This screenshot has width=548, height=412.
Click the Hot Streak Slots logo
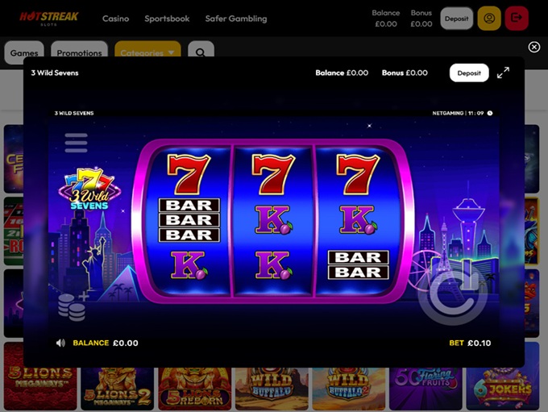[49, 18]
